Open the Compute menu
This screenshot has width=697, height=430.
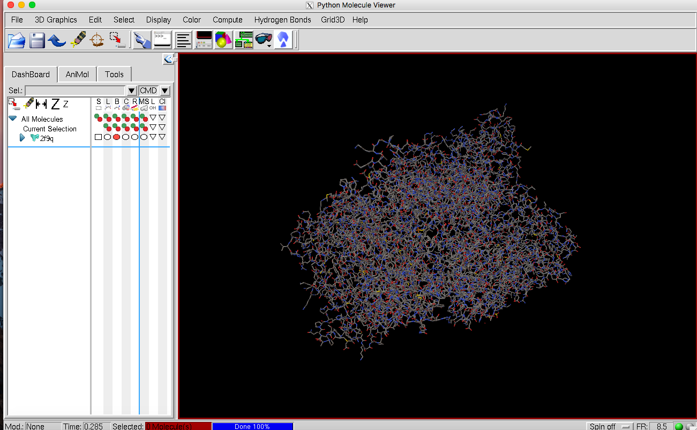pos(228,20)
